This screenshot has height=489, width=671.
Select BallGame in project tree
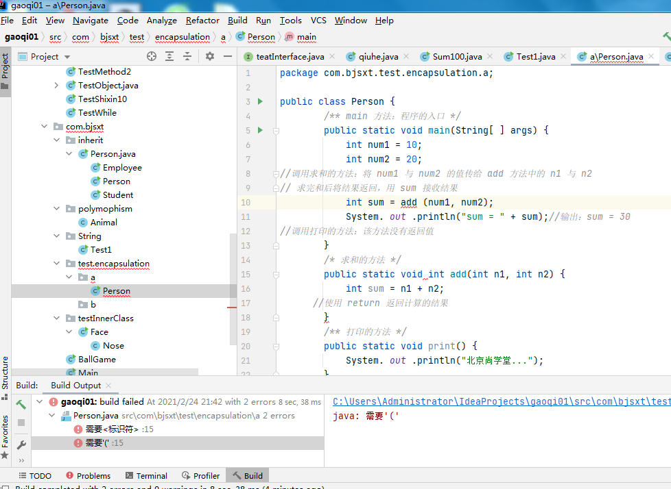97,359
